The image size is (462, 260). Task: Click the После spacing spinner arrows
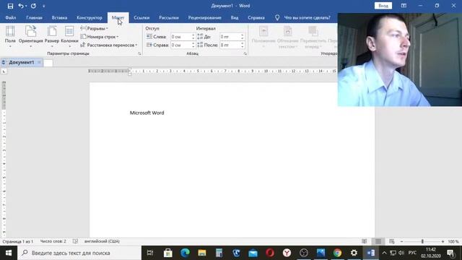243,45
